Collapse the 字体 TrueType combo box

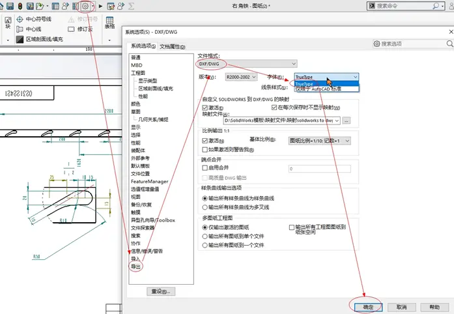pyautogui.click(x=326, y=77)
